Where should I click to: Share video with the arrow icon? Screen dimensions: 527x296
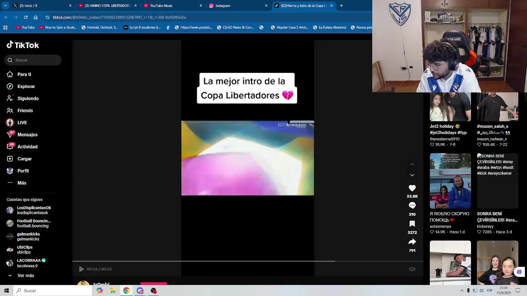click(412, 242)
